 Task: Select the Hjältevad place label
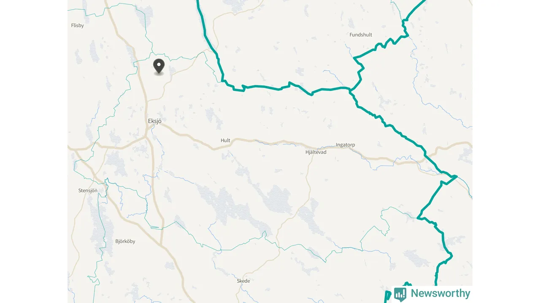point(316,152)
